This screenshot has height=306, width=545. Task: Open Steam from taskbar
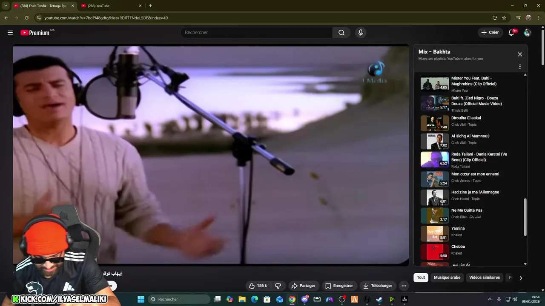379,299
